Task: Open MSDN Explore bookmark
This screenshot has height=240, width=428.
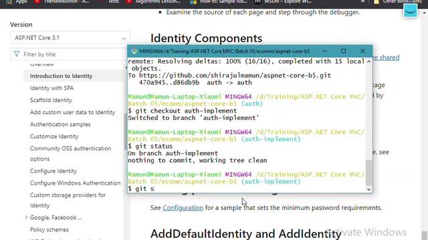Action: 283,1
